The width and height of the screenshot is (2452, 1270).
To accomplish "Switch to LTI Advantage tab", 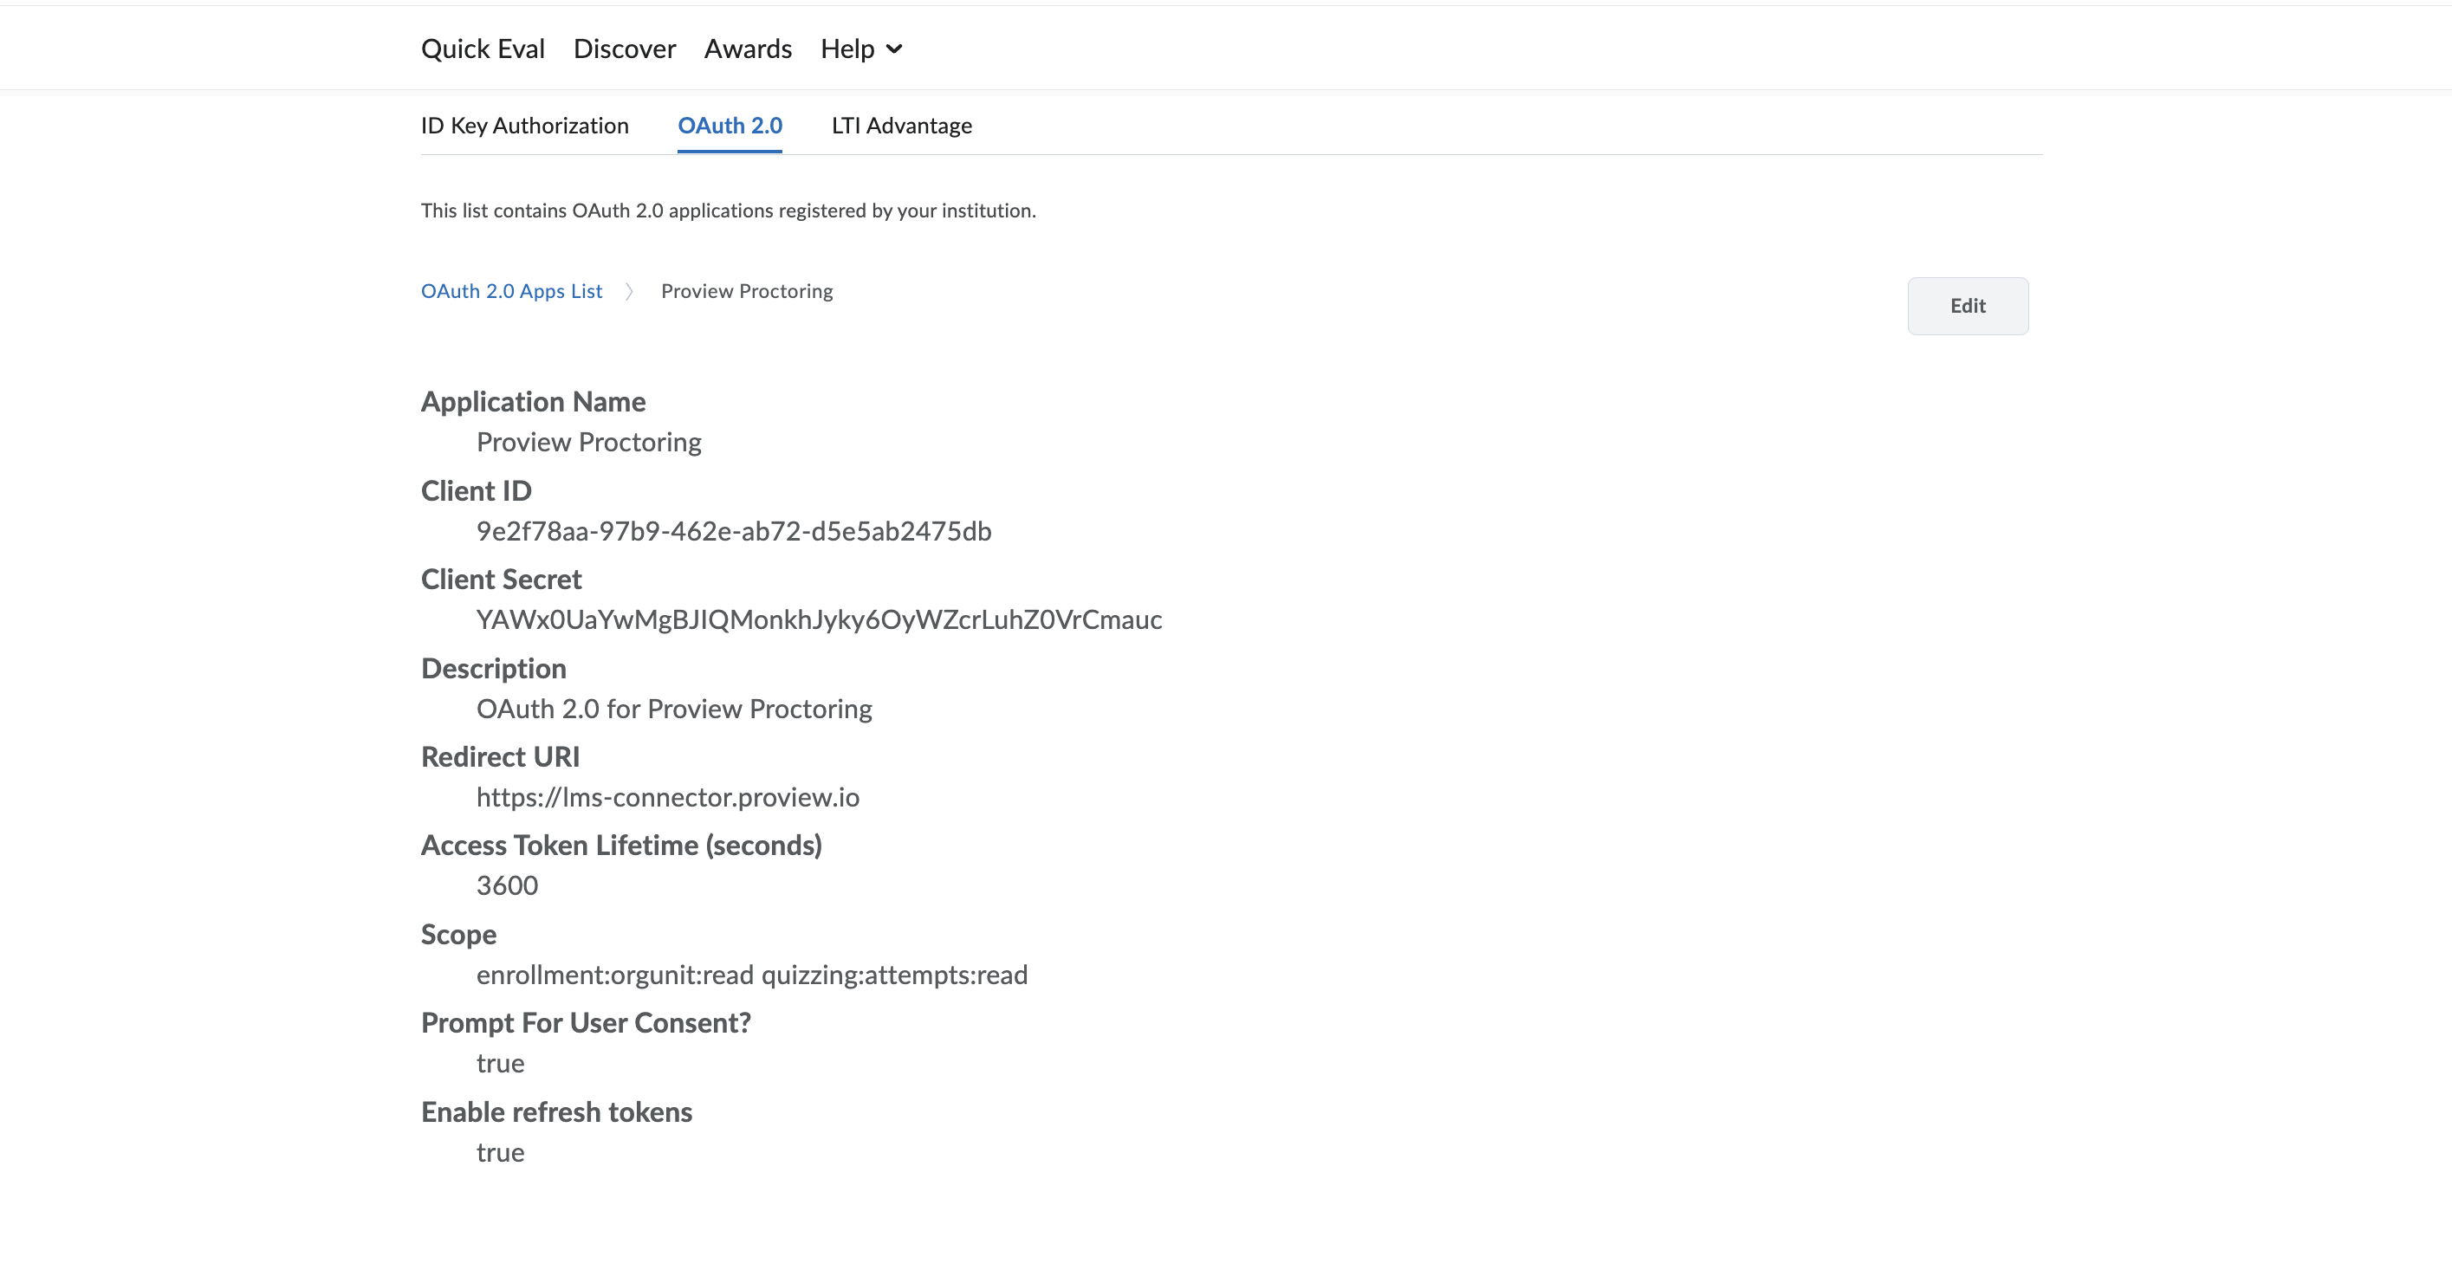I will (901, 126).
